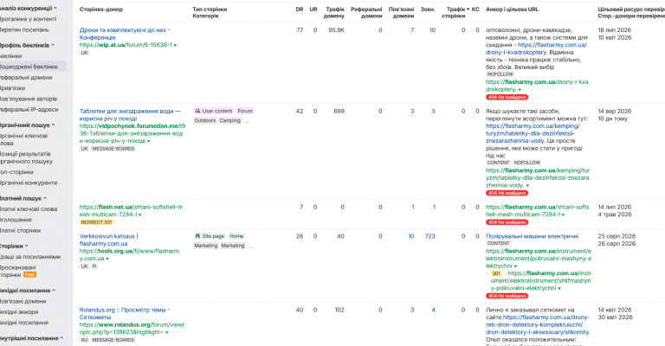
Task: Open Пов'язування авторів in sidebar
Action: (29, 99)
